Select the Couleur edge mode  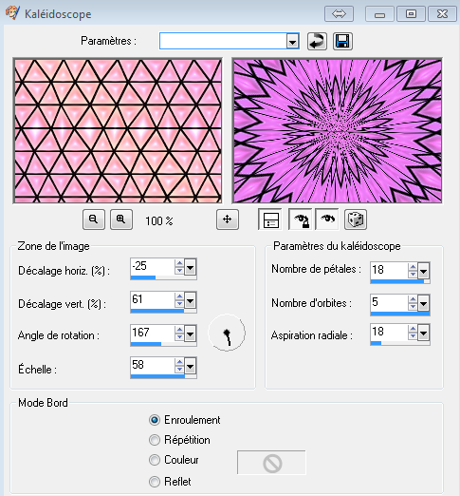coord(155,460)
